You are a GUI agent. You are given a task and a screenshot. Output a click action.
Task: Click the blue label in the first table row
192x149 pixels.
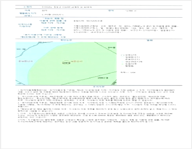coord(28,7)
